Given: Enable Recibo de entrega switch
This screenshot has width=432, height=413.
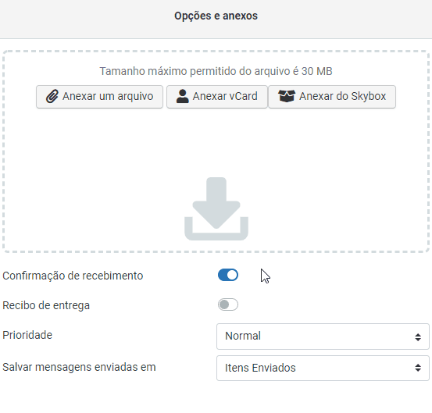Looking at the screenshot, I should click(x=228, y=304).
